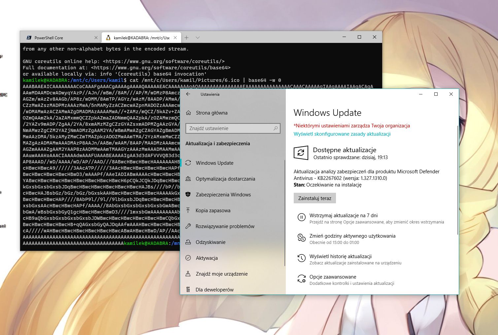Click the GNU coreutils online help line
The height and width of the screenshot is (335, 498).
(124, 61)
